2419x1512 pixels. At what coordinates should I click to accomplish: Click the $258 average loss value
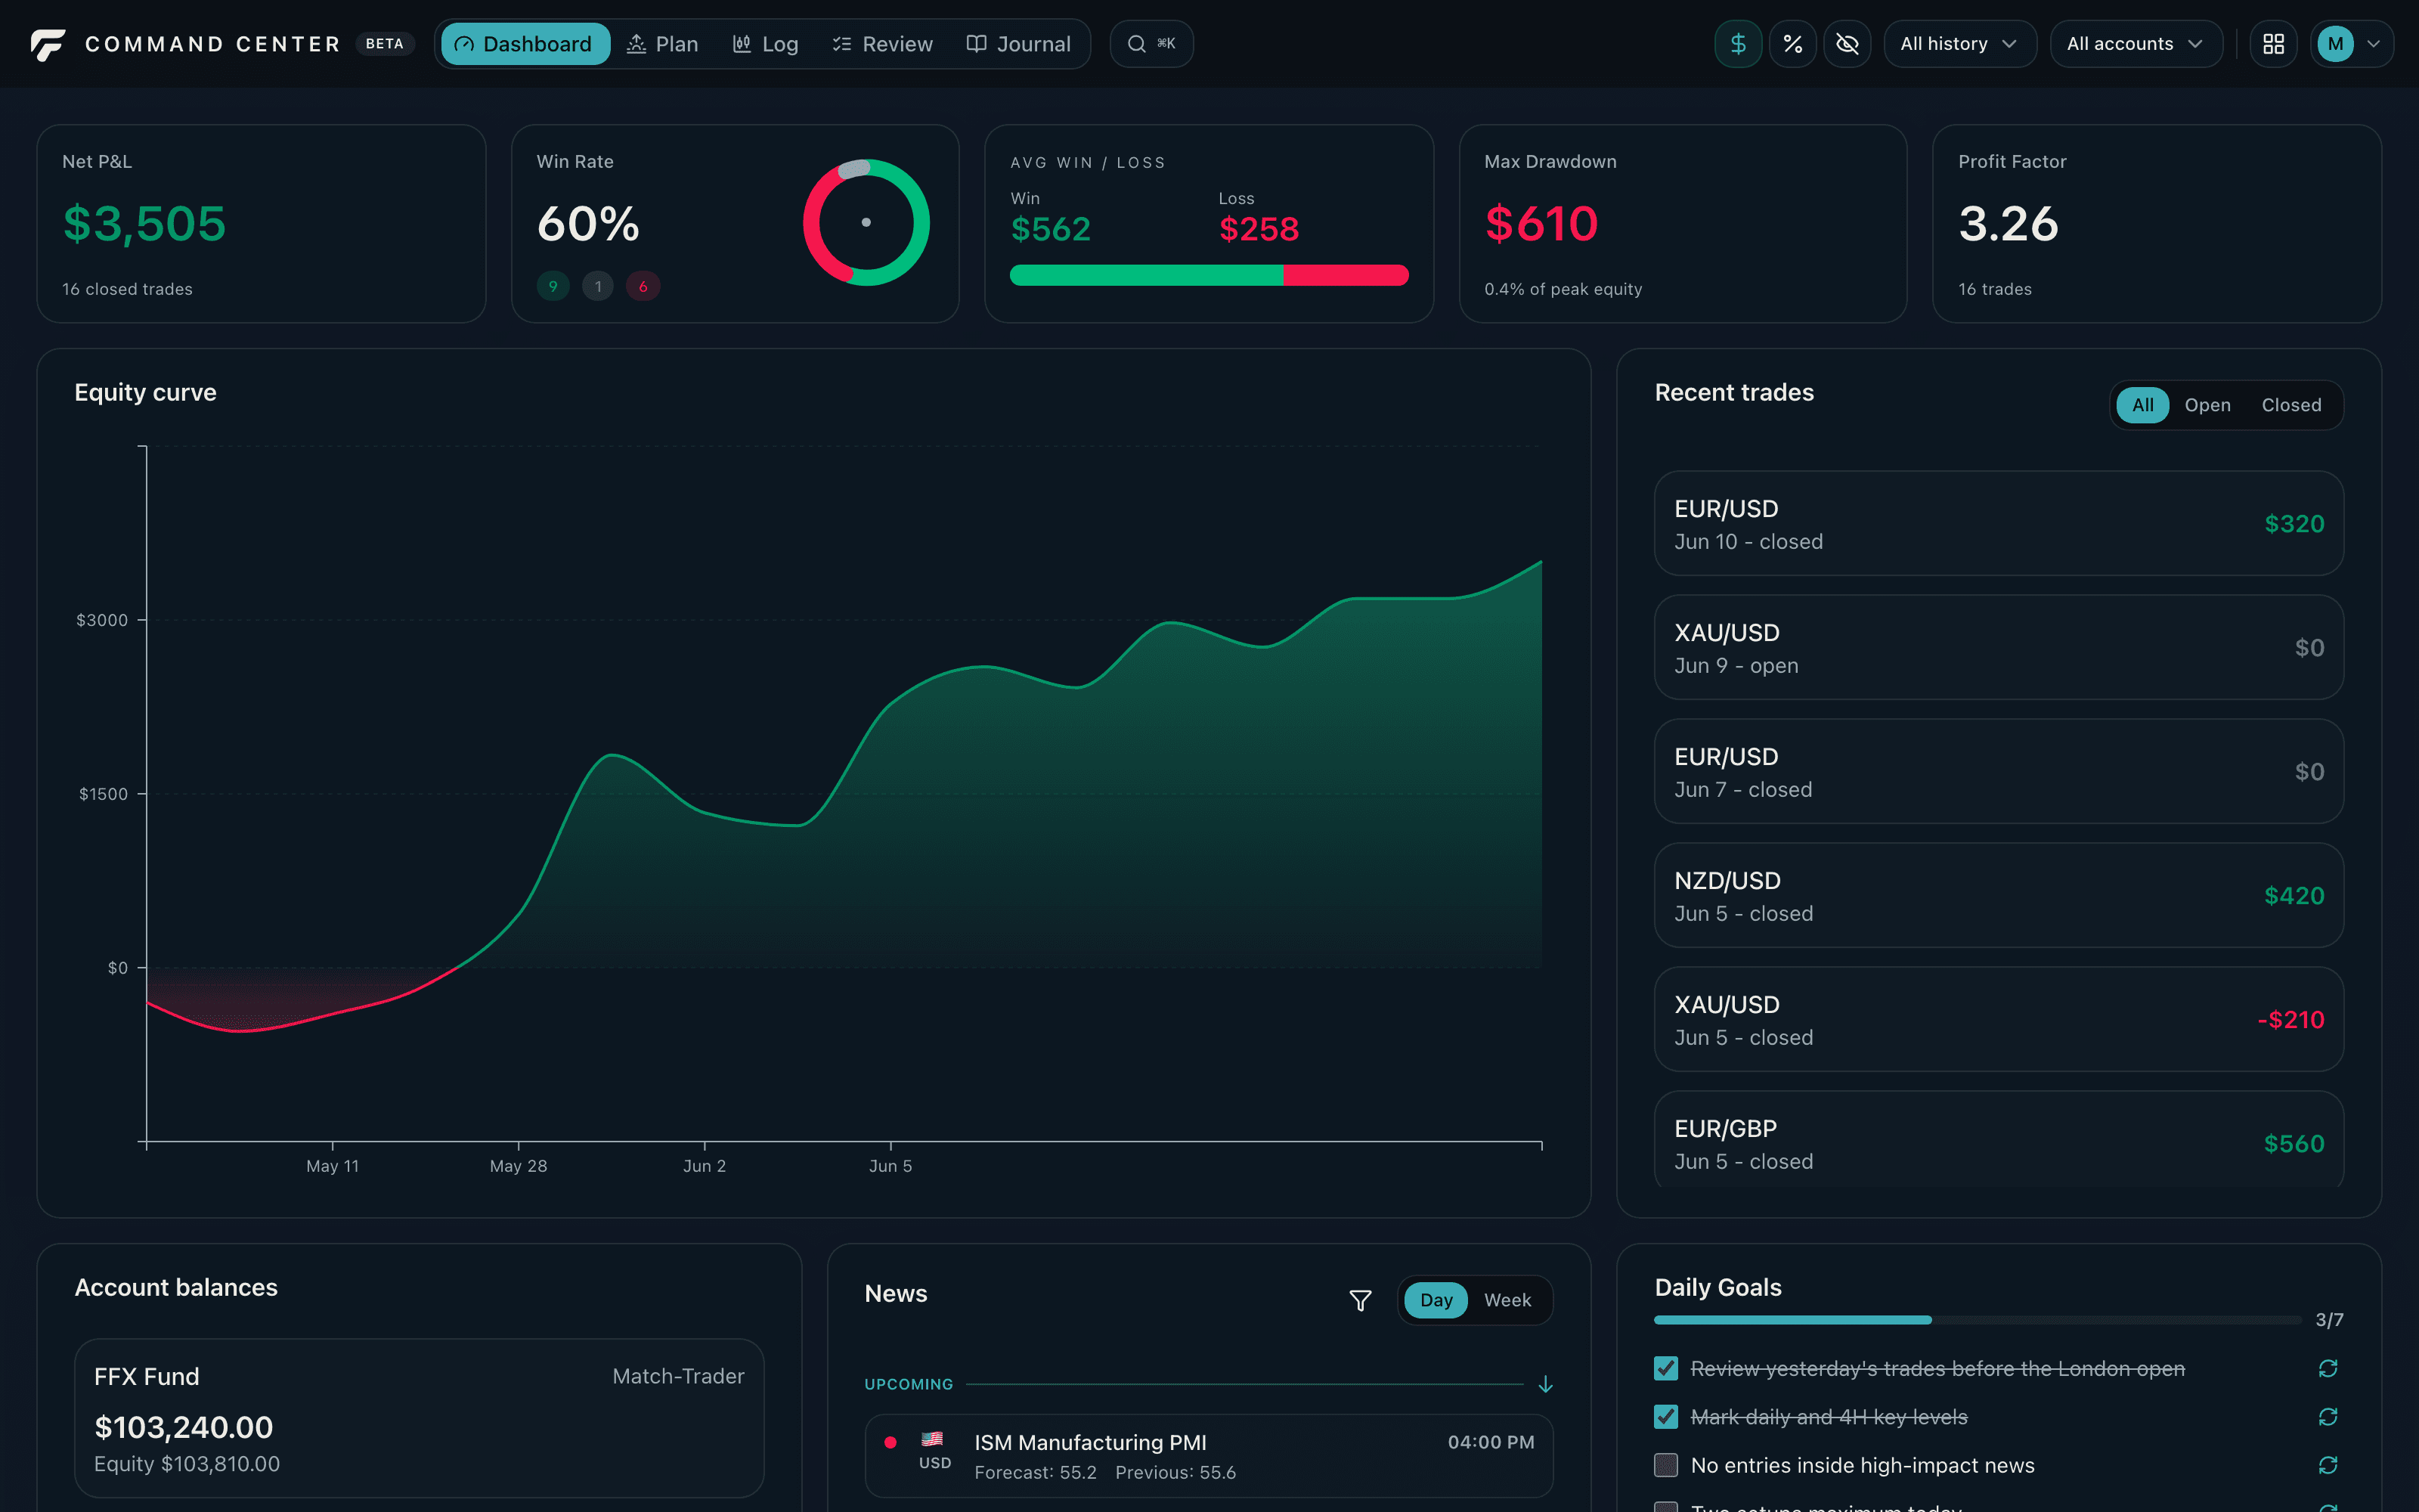click(1259, 229)
